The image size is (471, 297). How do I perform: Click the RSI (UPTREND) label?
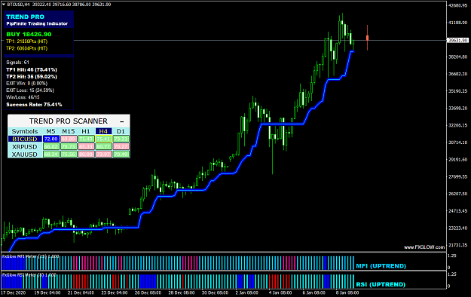(381, 284)
